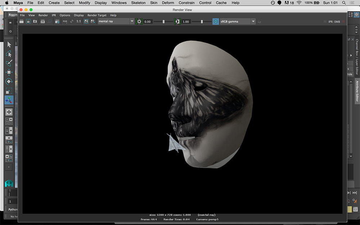
Task: Click the Scale tool
Action: click(x=9, y=91)
